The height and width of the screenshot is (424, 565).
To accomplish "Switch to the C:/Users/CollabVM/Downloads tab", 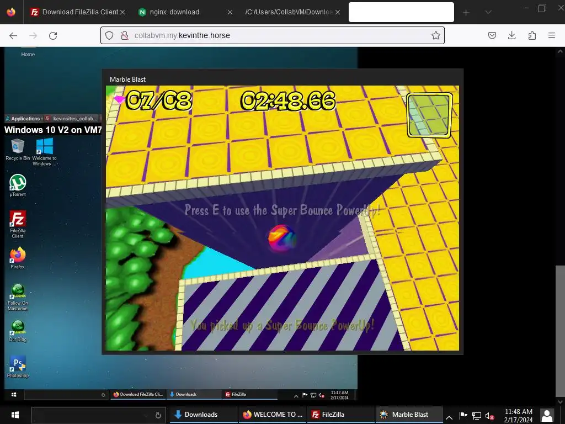I will coord(292,12).
